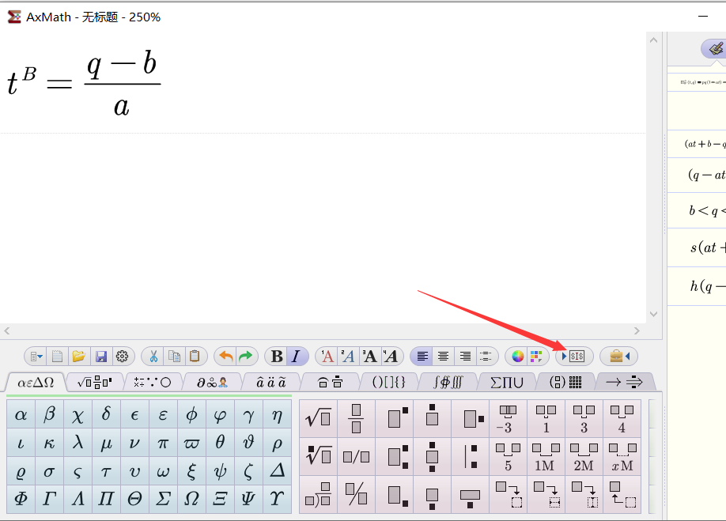Select the Italic formatting icon
This screenshot has width=726, height=521.
(x=296, y=356)
